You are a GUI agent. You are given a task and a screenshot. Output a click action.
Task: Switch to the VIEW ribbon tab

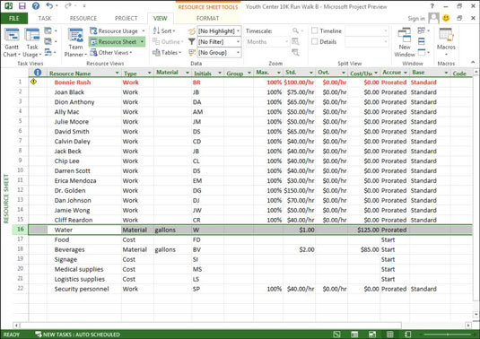tap(160, 18)
